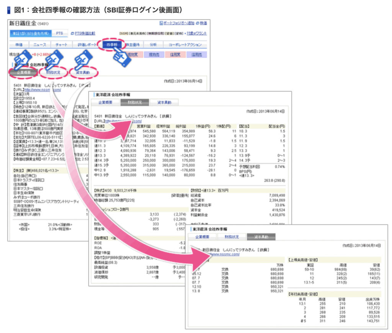Image resolution: width=392 pixels, height=333 pixels.
Task: Switch to the PTS market tab
Action: [x=59, y=33]
